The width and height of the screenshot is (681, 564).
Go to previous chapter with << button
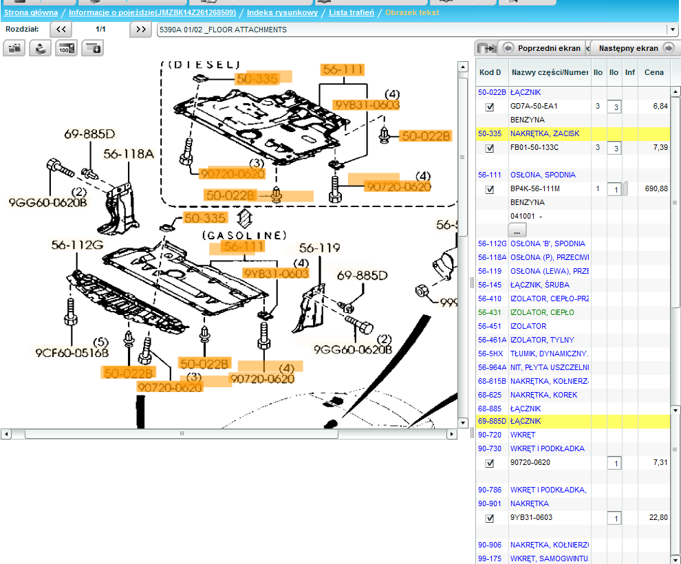point(61,30)
